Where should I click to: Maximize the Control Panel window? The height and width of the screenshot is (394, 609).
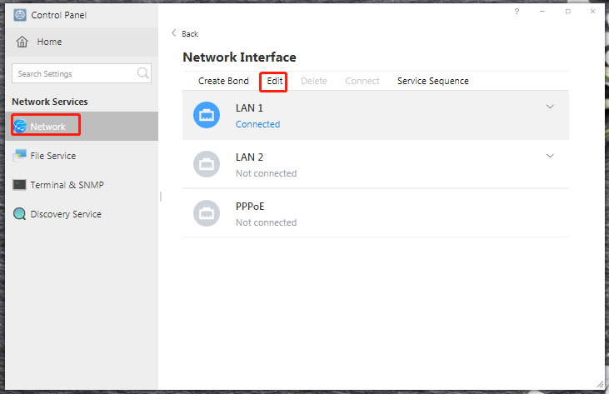[x=568, y=12]
